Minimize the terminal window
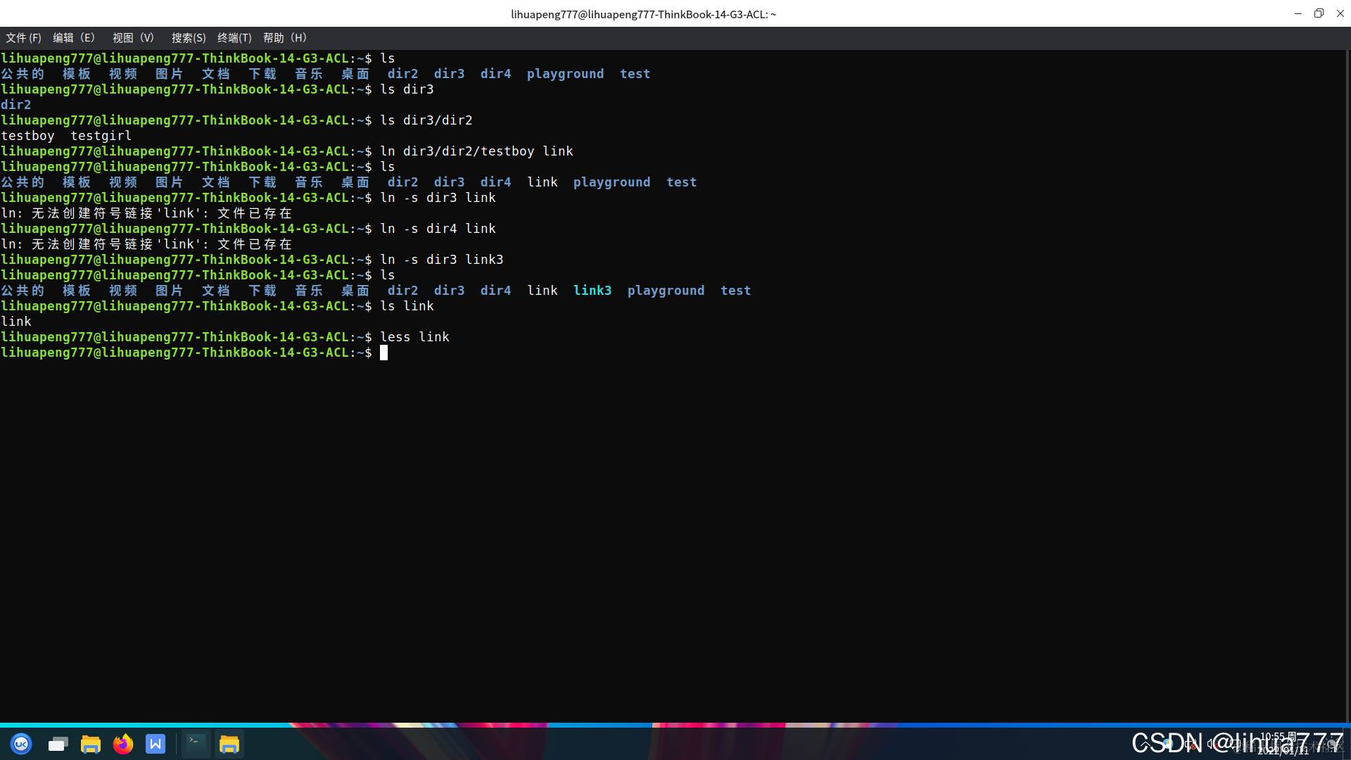Screen dimensions: 1351x760 click(1298, 13)
